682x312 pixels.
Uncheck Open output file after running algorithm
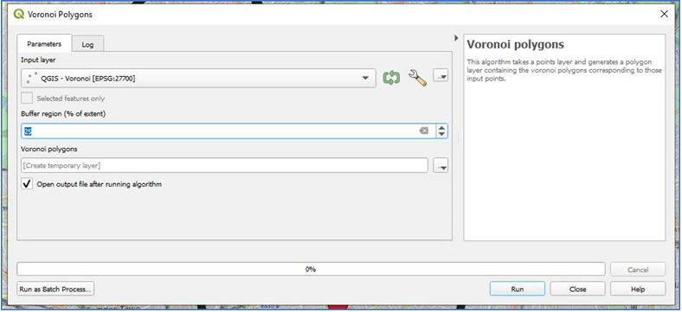coord(27,184)
